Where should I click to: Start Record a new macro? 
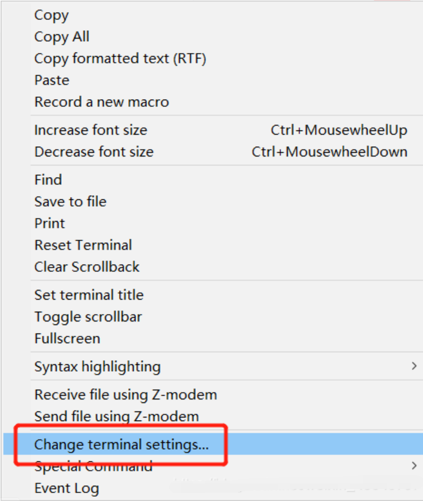click(102, 102)
